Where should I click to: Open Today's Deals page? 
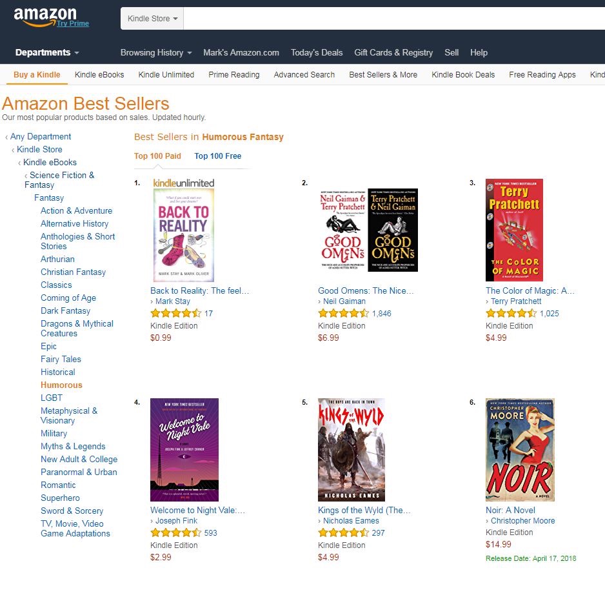point(317,52)
